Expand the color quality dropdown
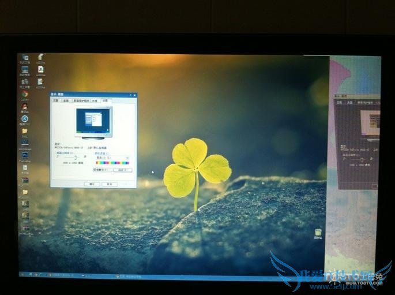 point(127,158)
